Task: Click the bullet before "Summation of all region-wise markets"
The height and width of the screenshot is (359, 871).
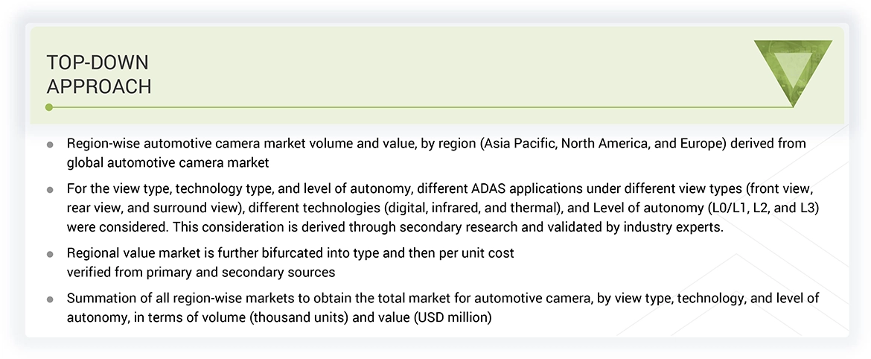Action: [50, 299]
